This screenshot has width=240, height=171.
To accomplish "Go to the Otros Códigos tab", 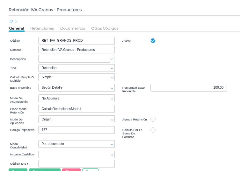I will (x=105, y=28).
